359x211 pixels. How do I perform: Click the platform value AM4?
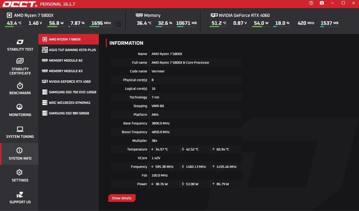coord(155,114)
